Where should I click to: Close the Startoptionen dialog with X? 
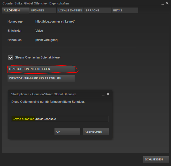tap(108, 94)
